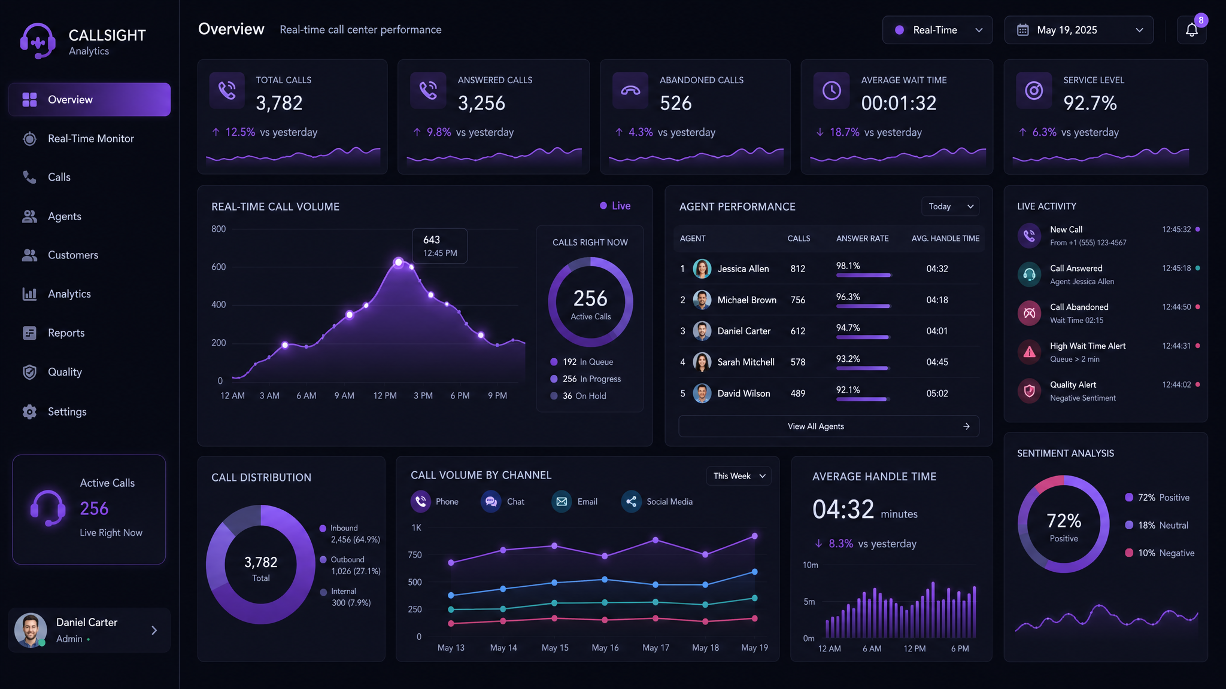Click Sarah Mitchell's answer rate bar
The height and width of the screenshot is (689, 1226).
(x=863, y=368)
